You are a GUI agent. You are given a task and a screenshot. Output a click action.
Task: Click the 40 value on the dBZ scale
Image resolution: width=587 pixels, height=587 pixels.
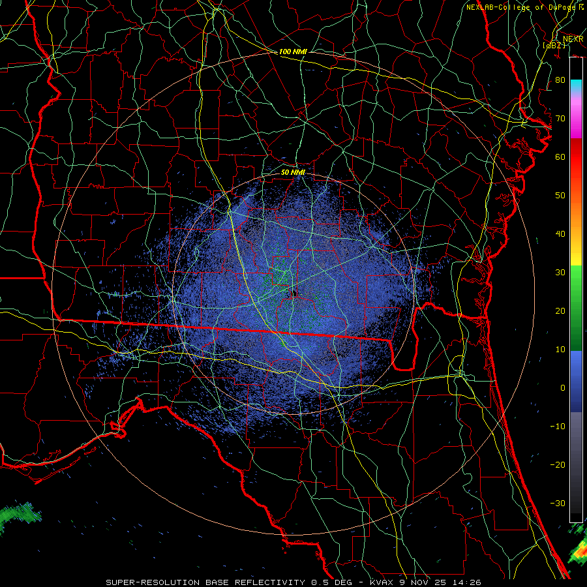pyautogui.click(x=560, y=234)
